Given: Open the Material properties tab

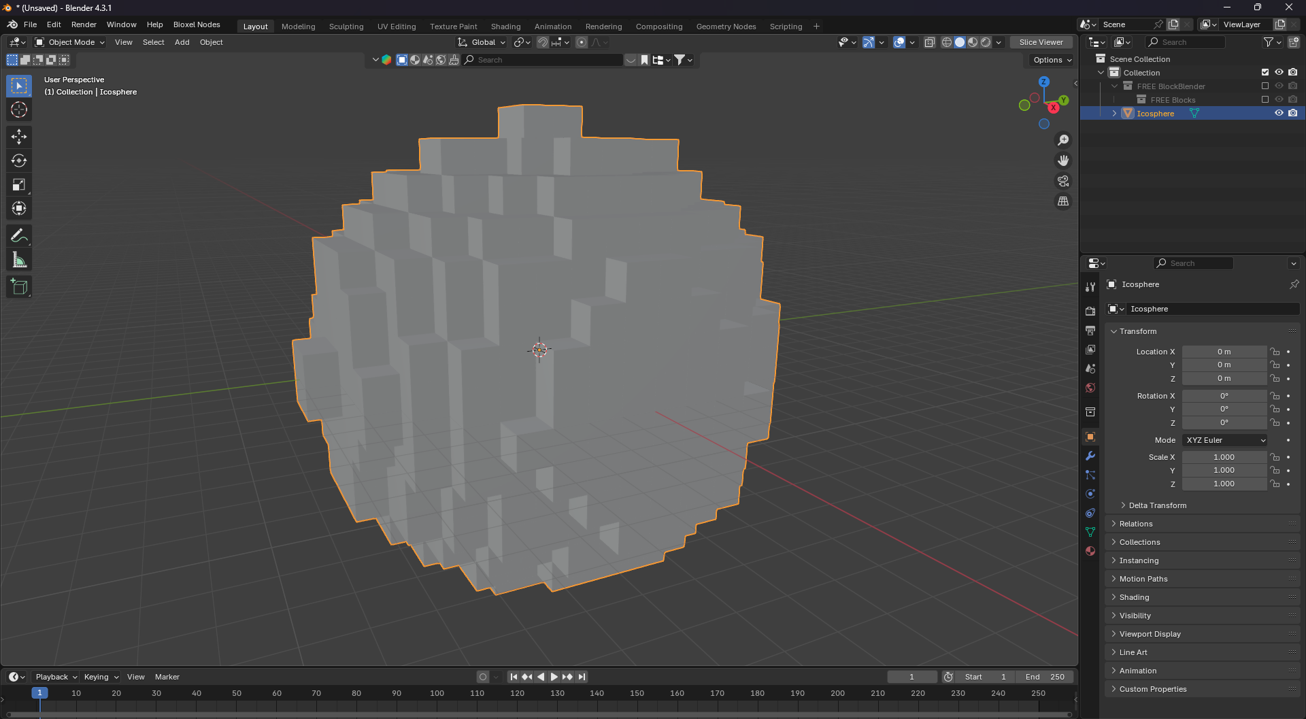Looking at the screenshot, I should (1090, 551).
